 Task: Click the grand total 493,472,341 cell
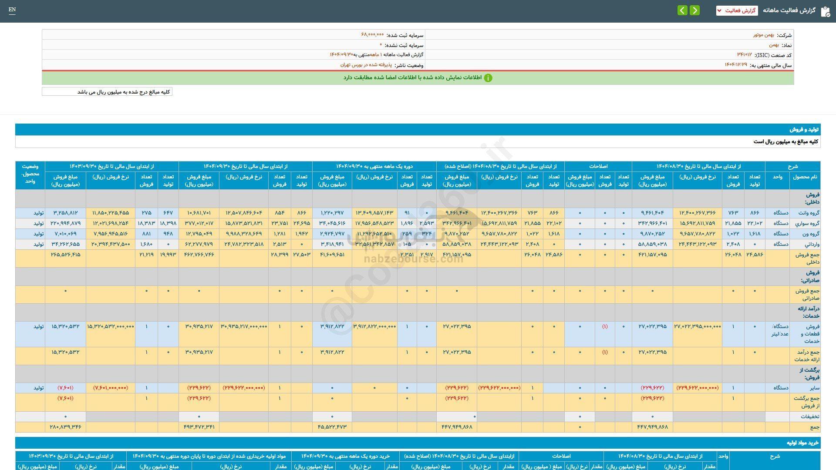click(199, 427)
